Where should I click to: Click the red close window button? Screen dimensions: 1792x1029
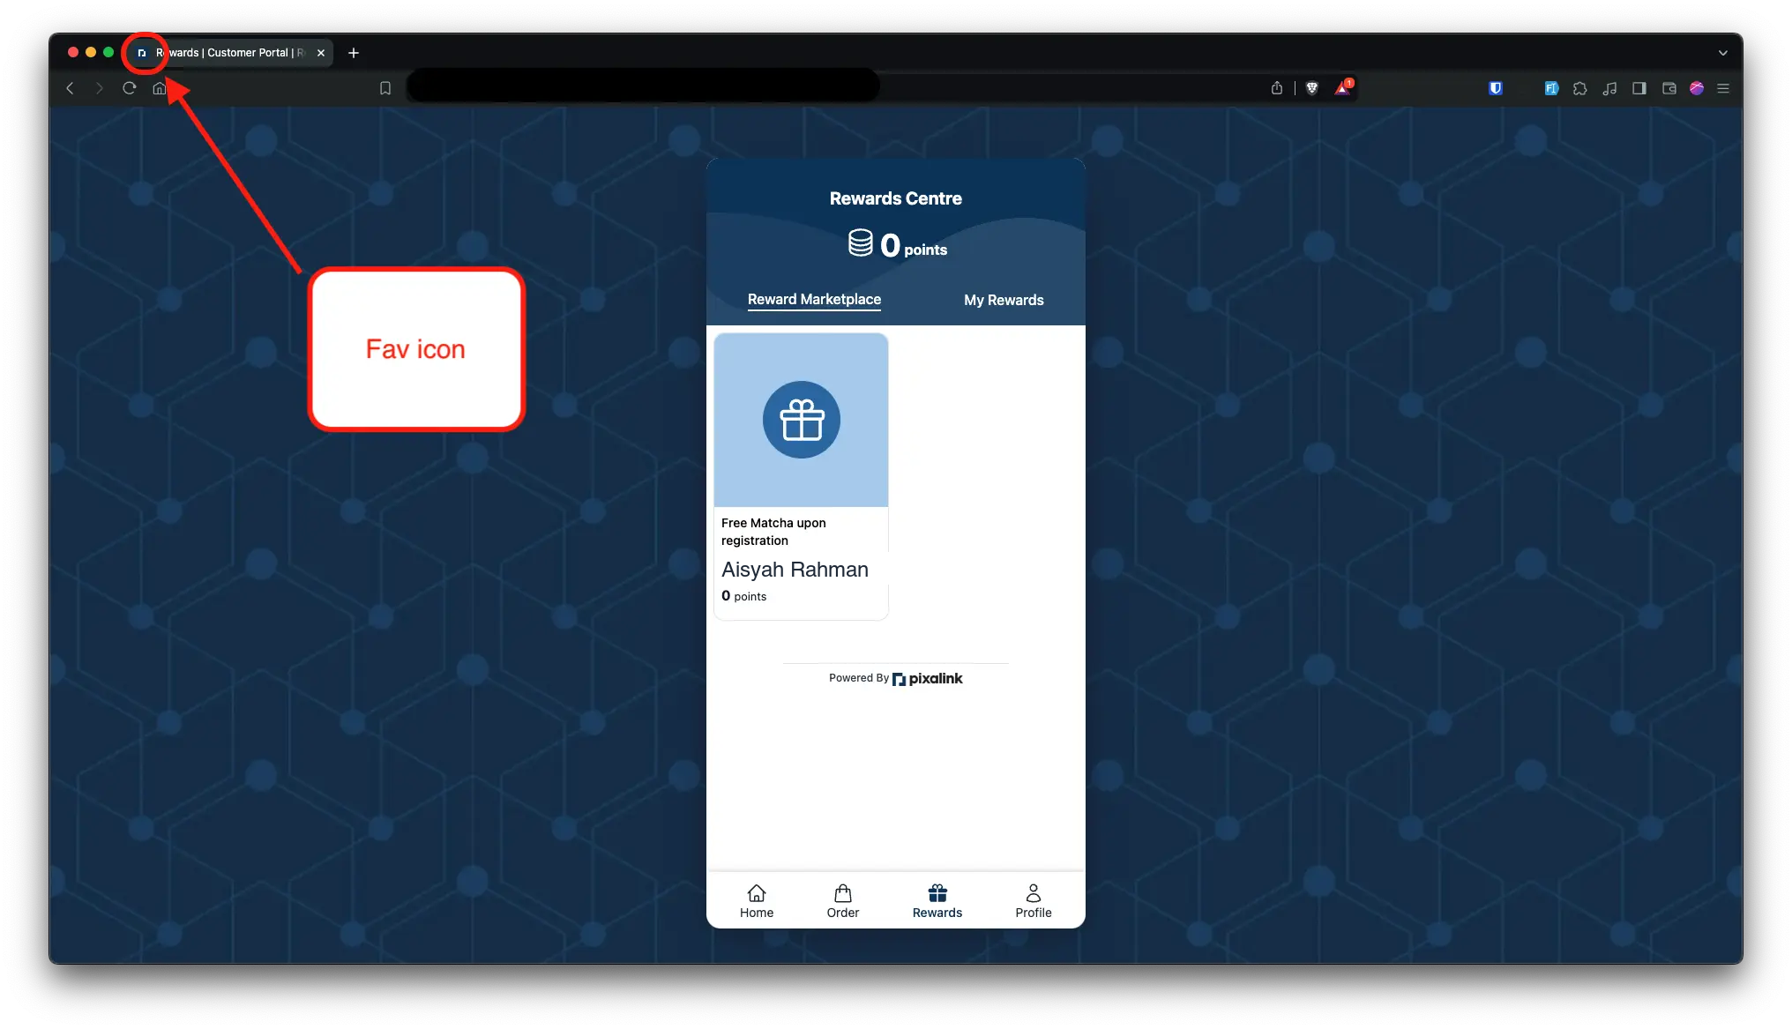point(73,53)
